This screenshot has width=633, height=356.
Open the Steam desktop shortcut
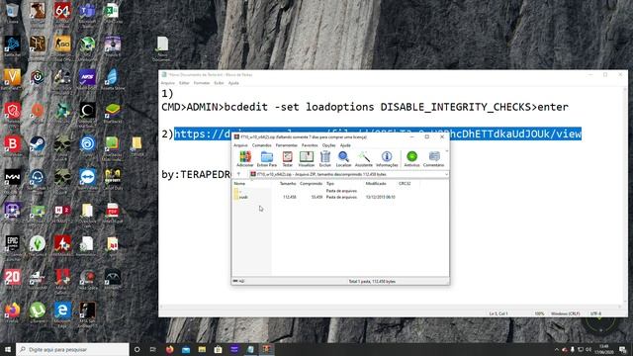coord(38,145)
